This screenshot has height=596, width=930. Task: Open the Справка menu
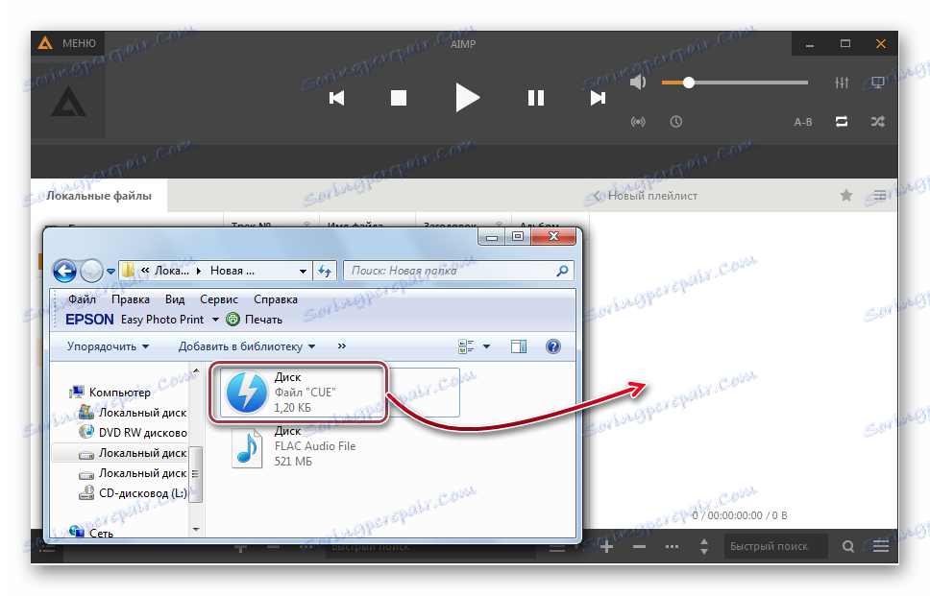pyautogui.click(x=276, y=299)
